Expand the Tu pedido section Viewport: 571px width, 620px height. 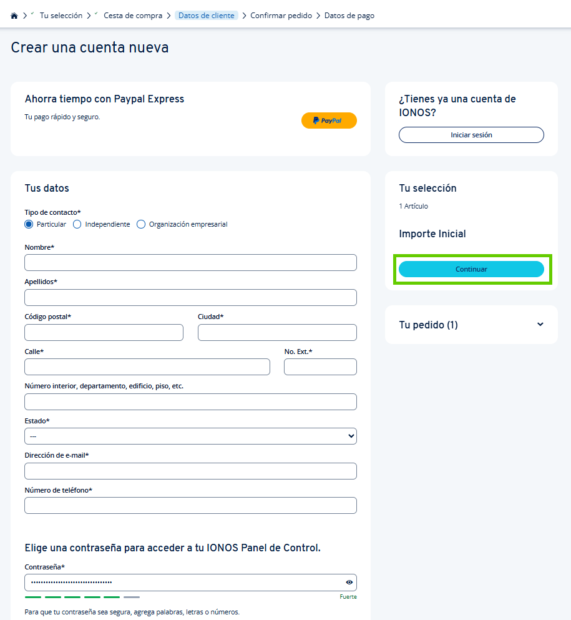[x=471, y=324]
